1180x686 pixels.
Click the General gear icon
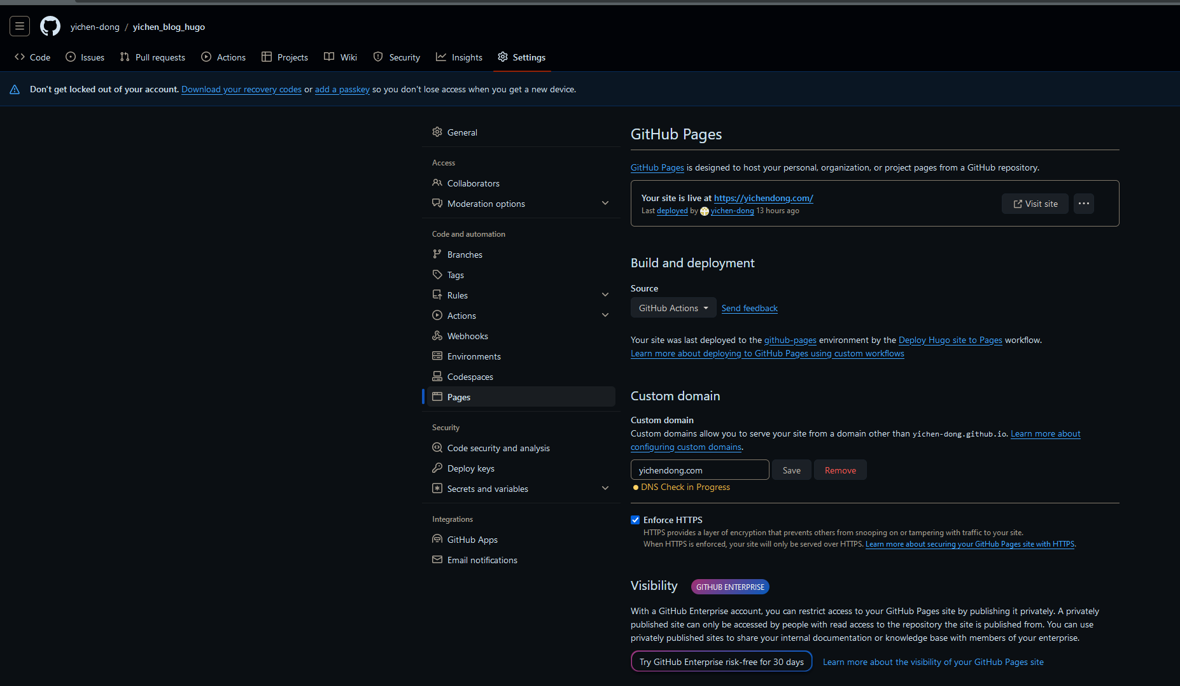[x=437, y=132]
